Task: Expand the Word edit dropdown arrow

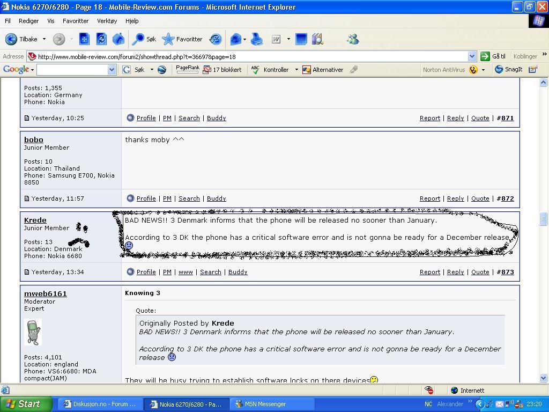Action: click(x=288, y=39)
